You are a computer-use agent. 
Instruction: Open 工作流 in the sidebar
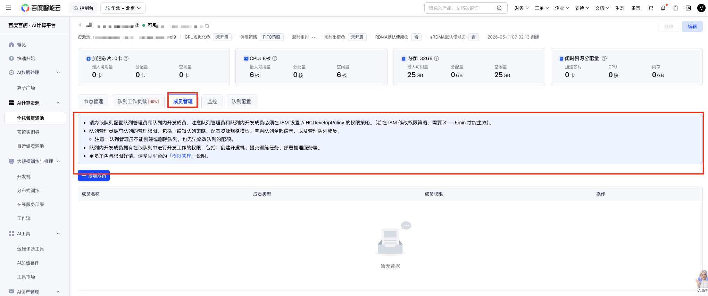24,218
